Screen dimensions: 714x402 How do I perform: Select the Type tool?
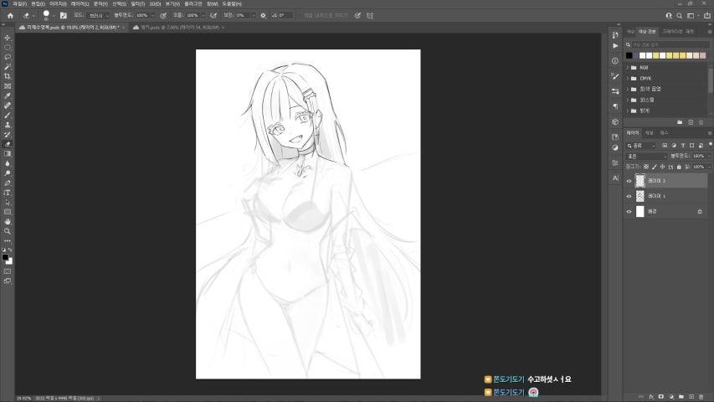pos(8,193)
